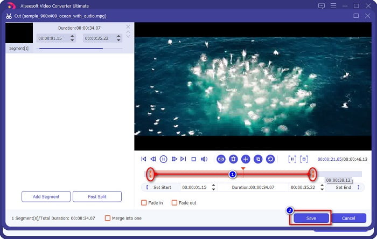Viewport: 377px width, 239px height.
Task: Click the end time field 00:00:35.22 near Set End
Action: click(x=303, y=187)
